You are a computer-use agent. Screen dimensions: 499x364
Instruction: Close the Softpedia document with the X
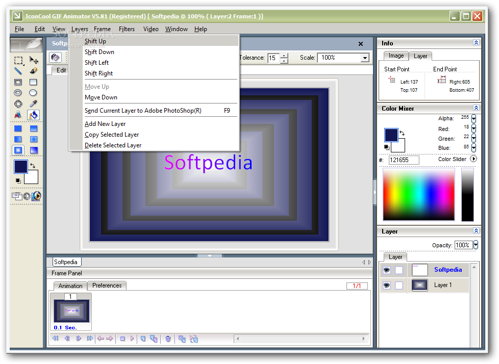point(361,44)
